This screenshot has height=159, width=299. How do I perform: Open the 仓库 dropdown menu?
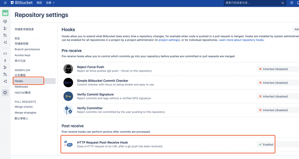pyautogui.click(x=50, y=3)
